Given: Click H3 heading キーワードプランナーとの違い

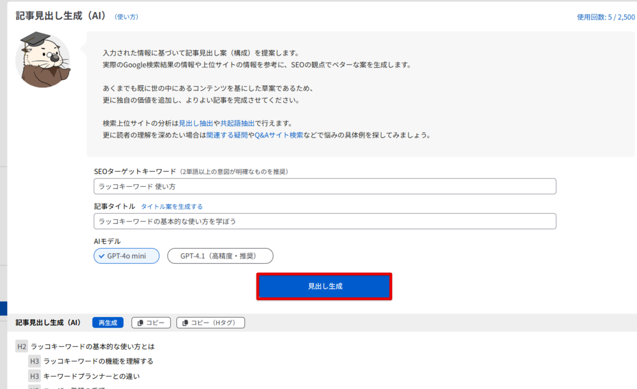Looking at the screenshot, I should [92, 376].
